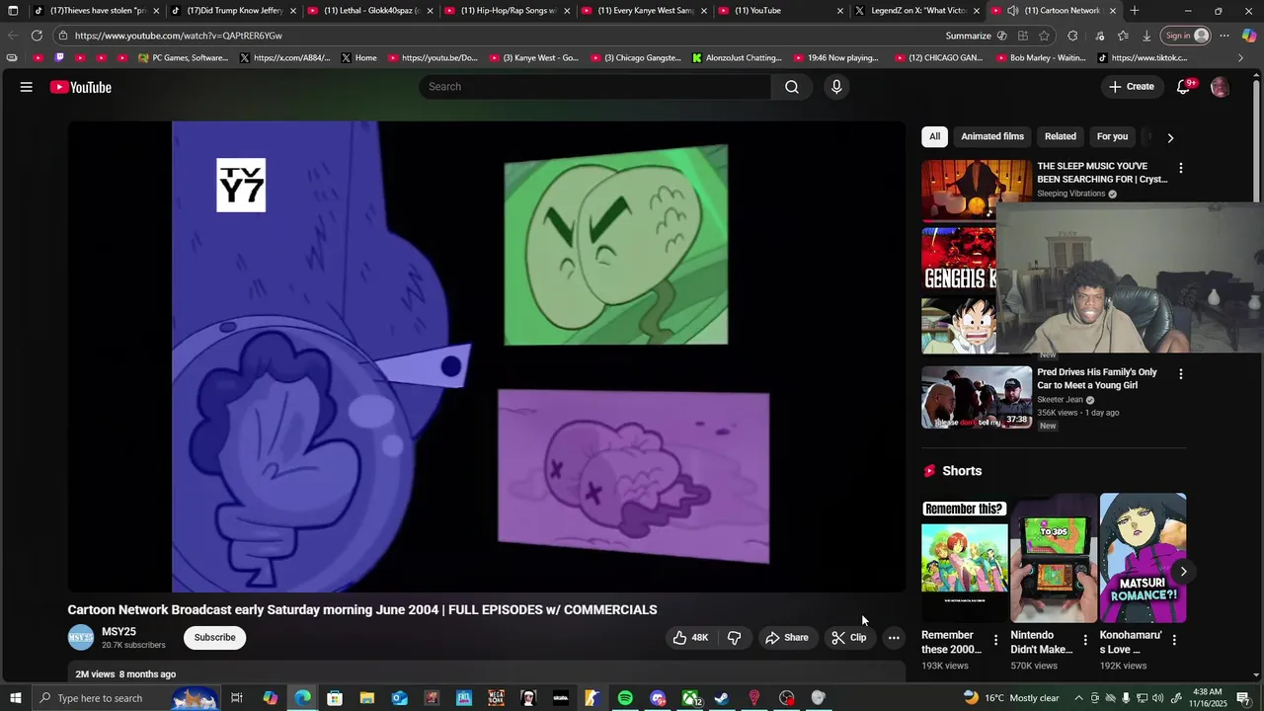Open options for Remember these short
The image size is (1264, 711).
995,640
